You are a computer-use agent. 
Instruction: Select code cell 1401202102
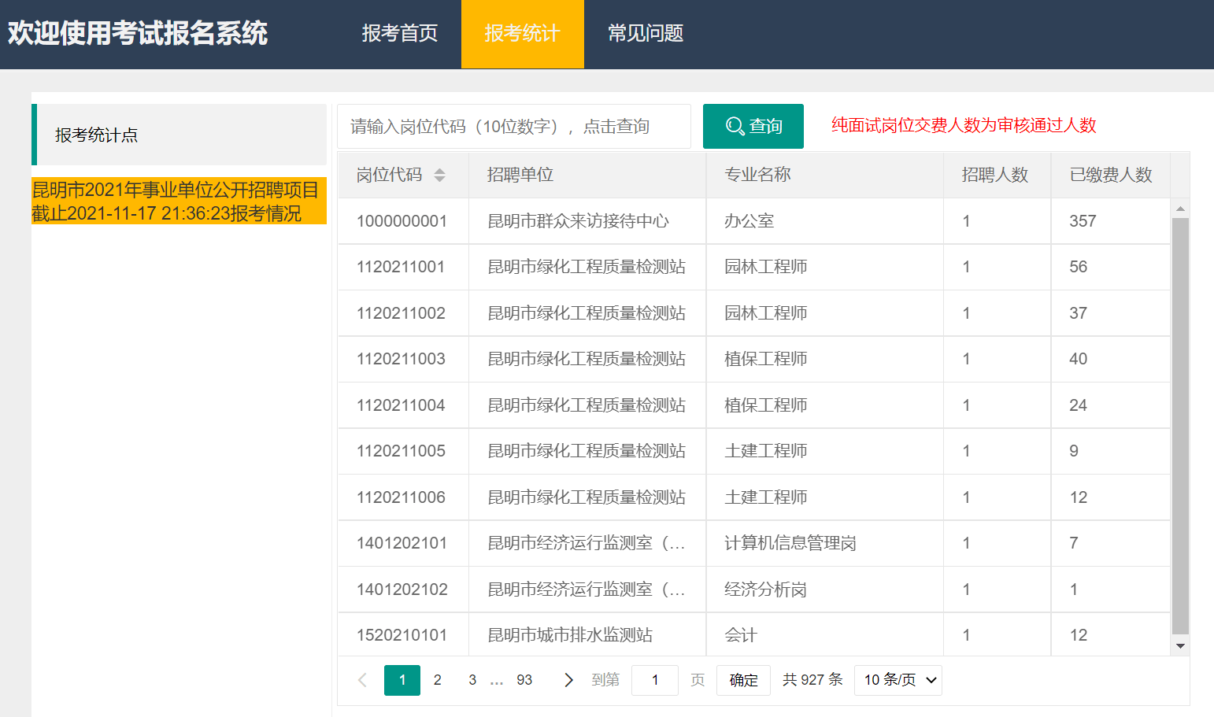(x=403, y=589)
